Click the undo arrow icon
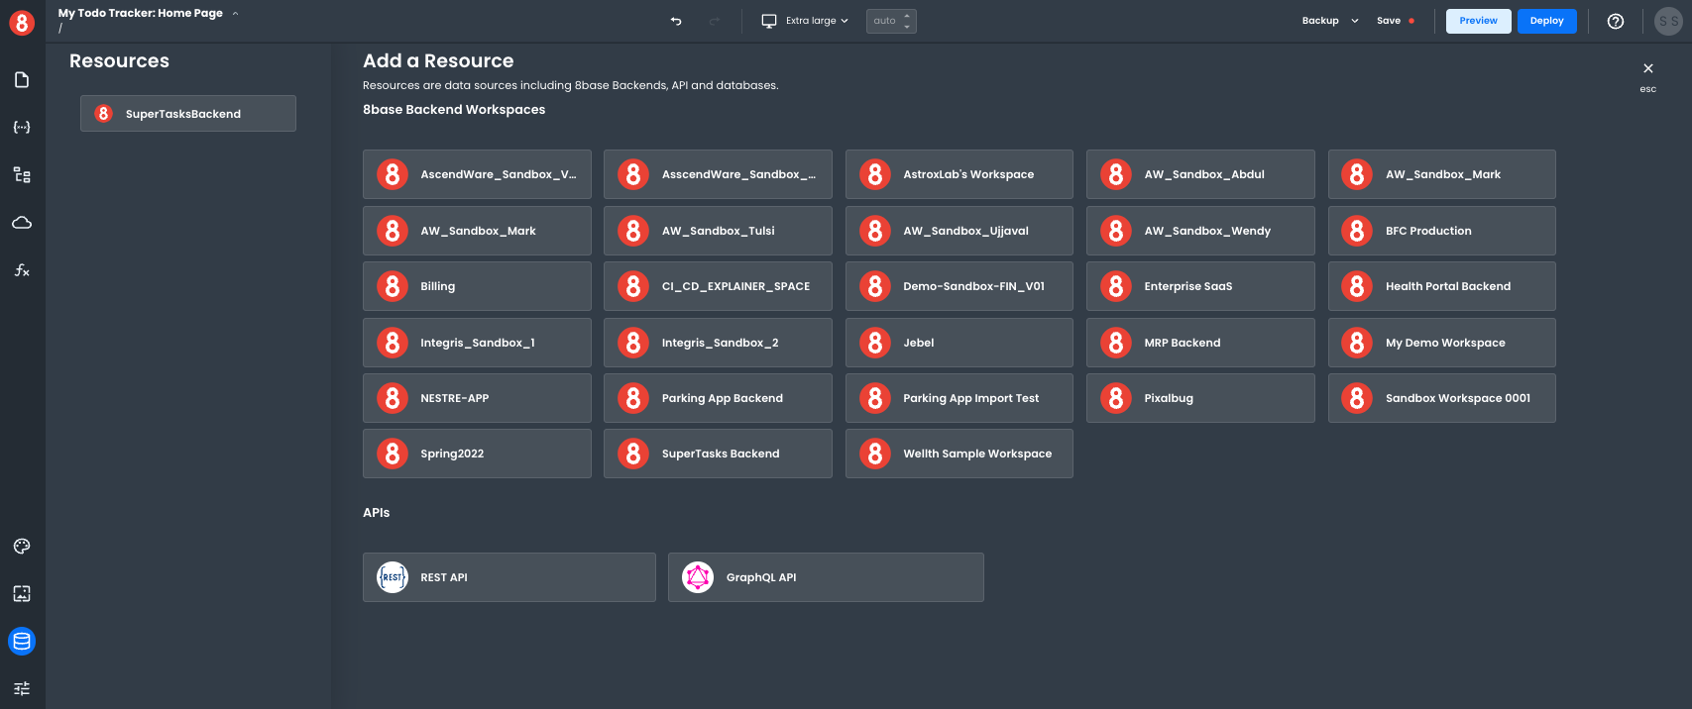Screen dimensions: 1692x709 click(676, 21)
